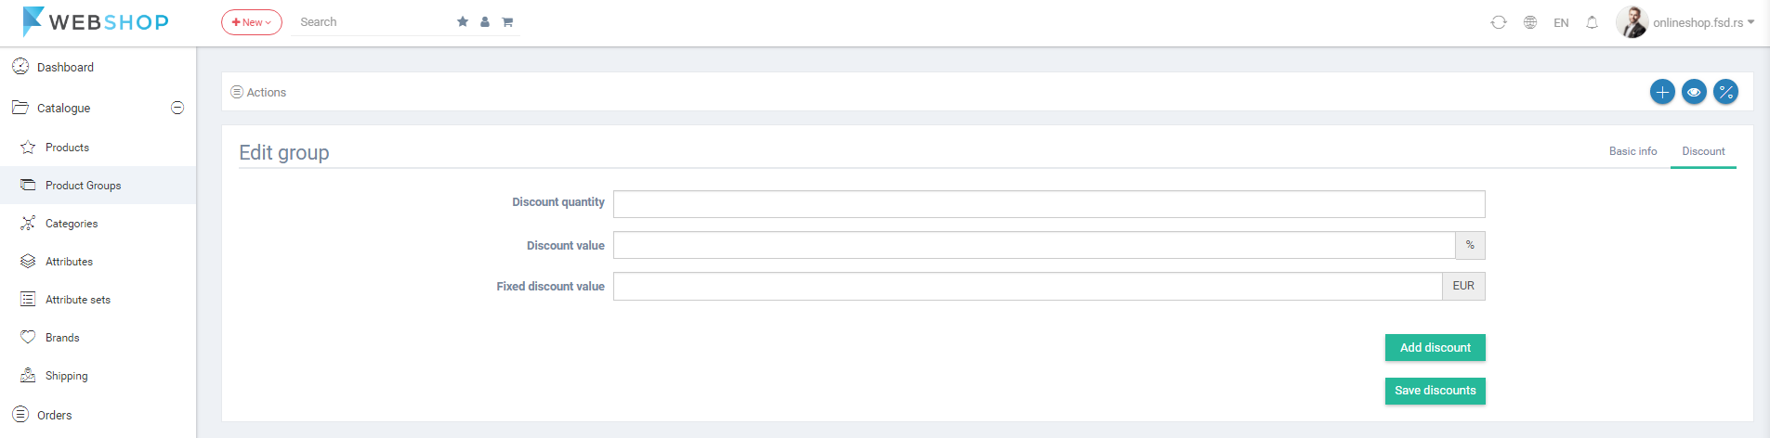Viewport: 1770px width, 438px height.
Task: Click the user icon beside search
Action: [485, 22]
